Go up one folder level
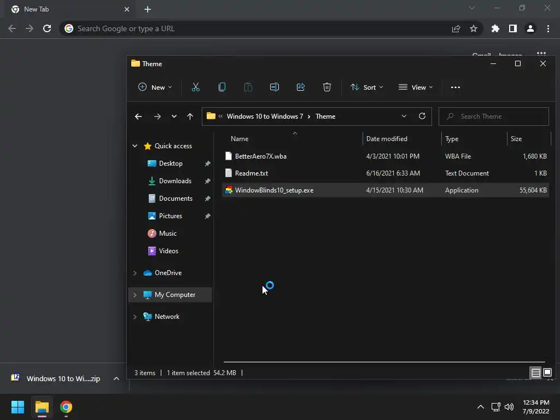This screenshot has height=420, width=560. click(x=190, y=116)
